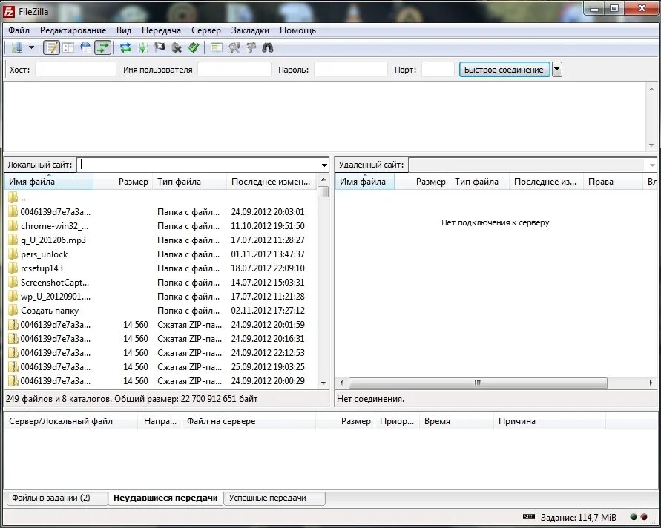Open the directory listing filters dialog
Screen dimensions: 661x528
[217, 47]
